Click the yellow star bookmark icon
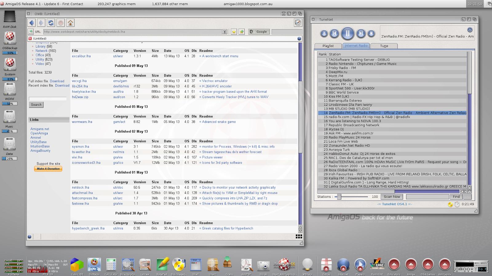 click(234, 32)
